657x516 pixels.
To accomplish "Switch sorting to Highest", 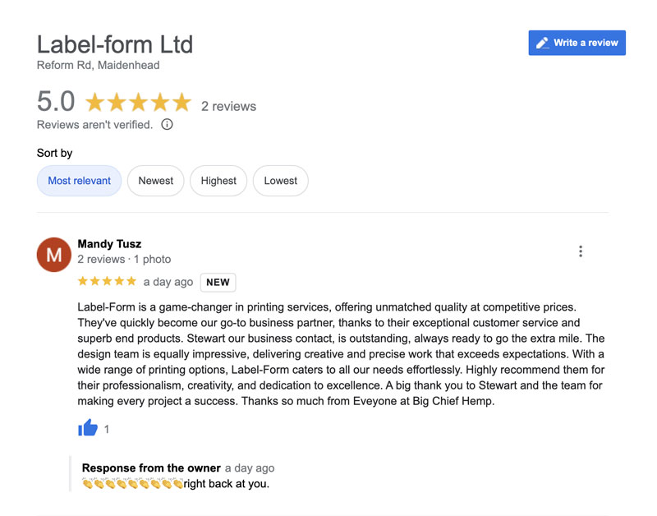I will pyautogui.click(x=218, y=181).
